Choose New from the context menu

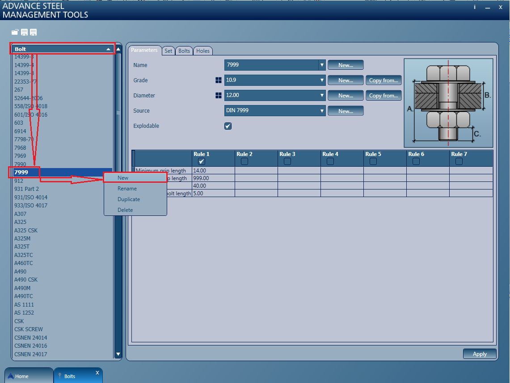point(135,178)
